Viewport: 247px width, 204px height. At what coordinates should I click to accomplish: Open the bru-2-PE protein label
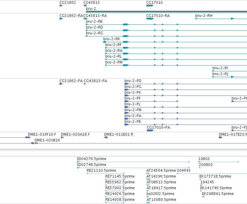coord(133,122)
